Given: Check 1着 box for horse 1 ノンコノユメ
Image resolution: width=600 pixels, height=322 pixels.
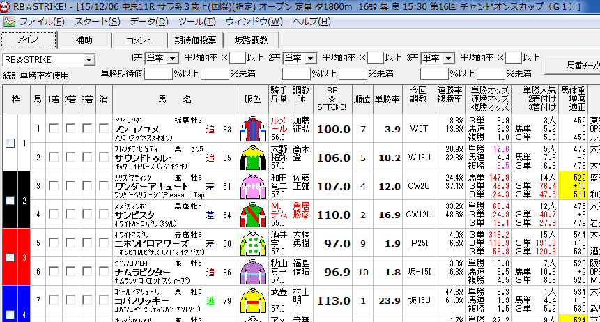Looking at the screenshot, I should pos(54,129).
